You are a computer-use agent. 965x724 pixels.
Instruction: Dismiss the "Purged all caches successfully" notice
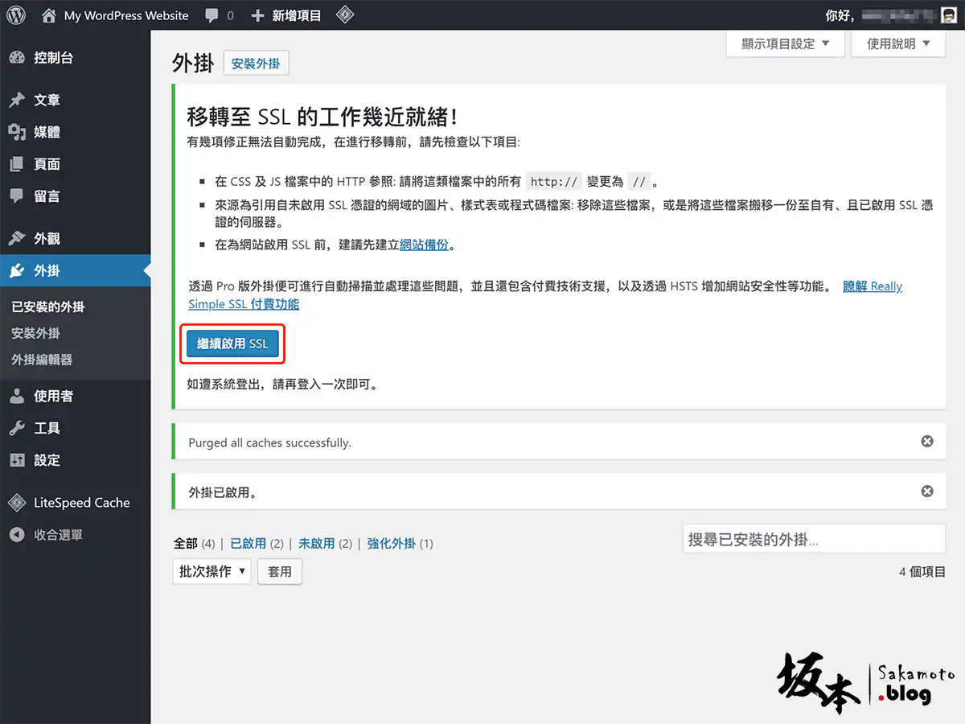coord(927,442)
